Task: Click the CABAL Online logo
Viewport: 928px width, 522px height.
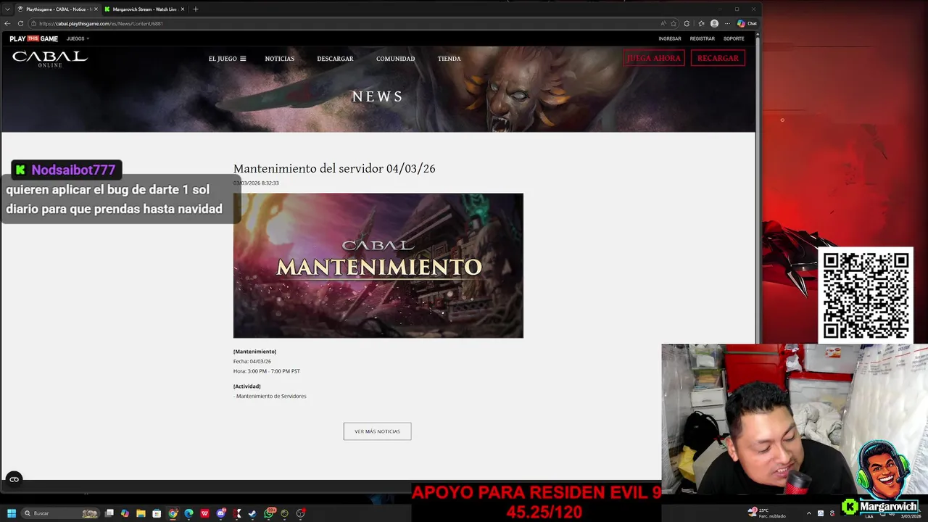Action: point(49,59)
